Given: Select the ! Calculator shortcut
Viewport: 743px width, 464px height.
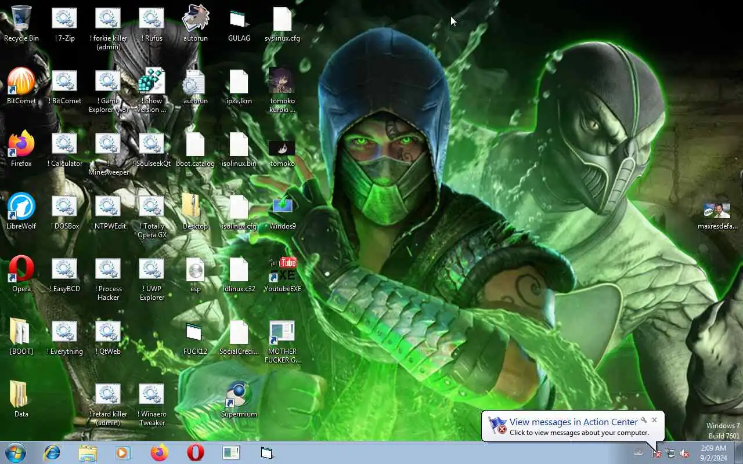Looking at the screenshot, I should click(x=65, y=149).
